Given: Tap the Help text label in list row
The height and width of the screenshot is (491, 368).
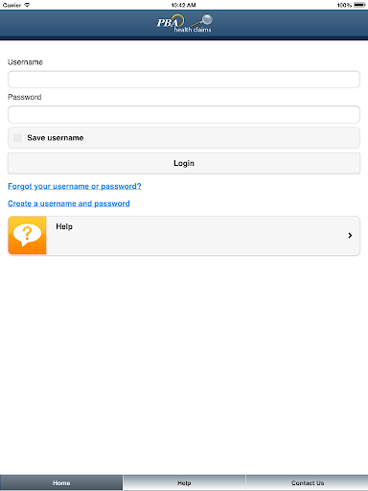Looking at the screenshot, I should coord(64,226).
